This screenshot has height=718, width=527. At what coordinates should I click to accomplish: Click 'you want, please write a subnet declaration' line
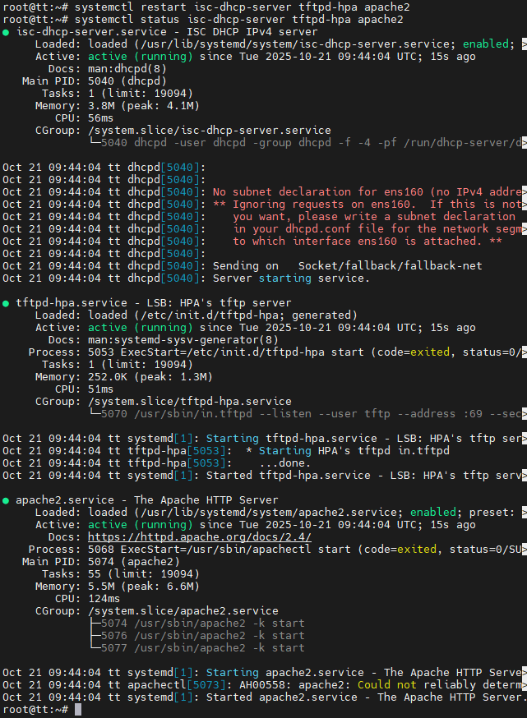tap(374, 217)
